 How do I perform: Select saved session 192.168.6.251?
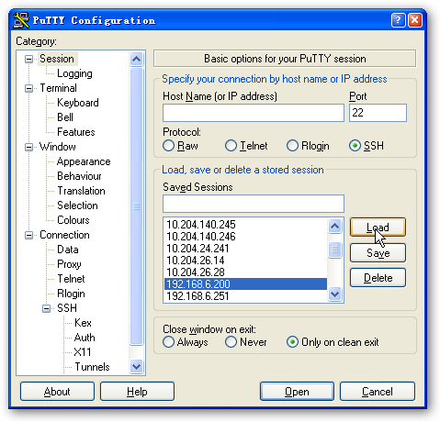tap(245, 296)
